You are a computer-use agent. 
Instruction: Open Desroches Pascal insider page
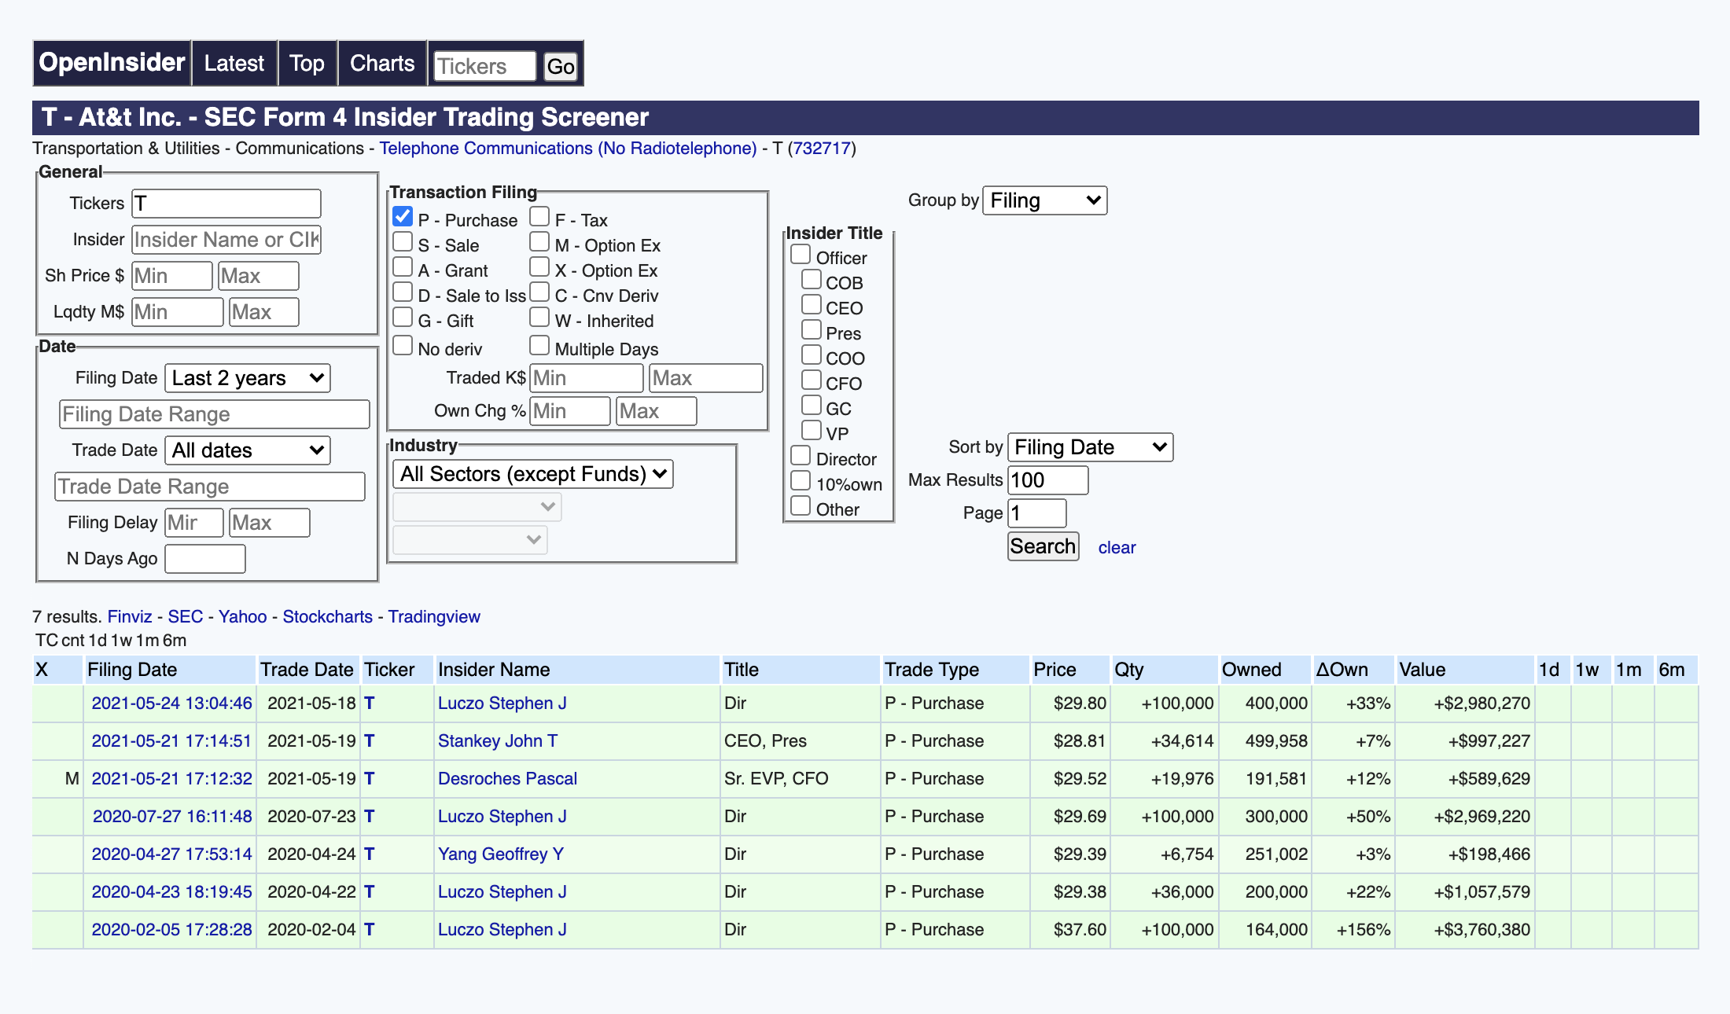click(x=507, y=779)
